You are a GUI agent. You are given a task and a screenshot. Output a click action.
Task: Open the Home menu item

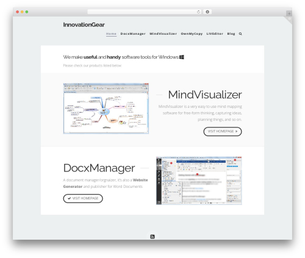(111, 34)
